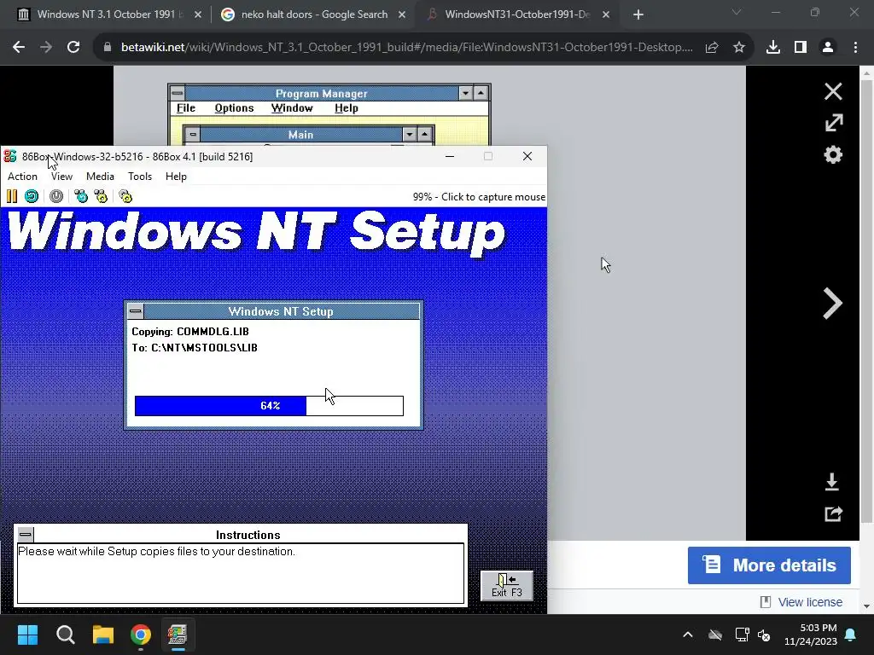Click the Please wait while Setup copies text
Image resolution: width=874 pixels, height=655 pixels.
(157, 552)
